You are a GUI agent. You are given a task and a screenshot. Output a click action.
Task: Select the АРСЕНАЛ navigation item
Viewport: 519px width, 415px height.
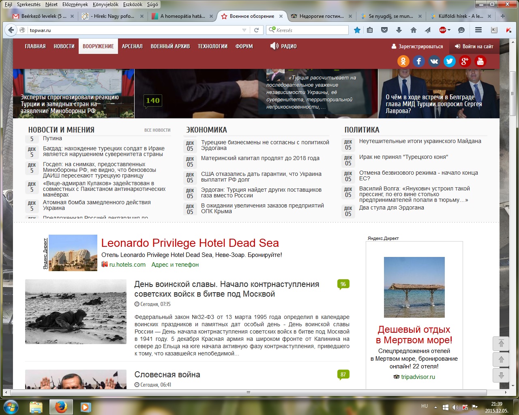tap(132, 46)
